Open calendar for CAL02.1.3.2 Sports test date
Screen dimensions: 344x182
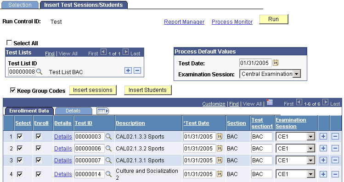point(220,148)
